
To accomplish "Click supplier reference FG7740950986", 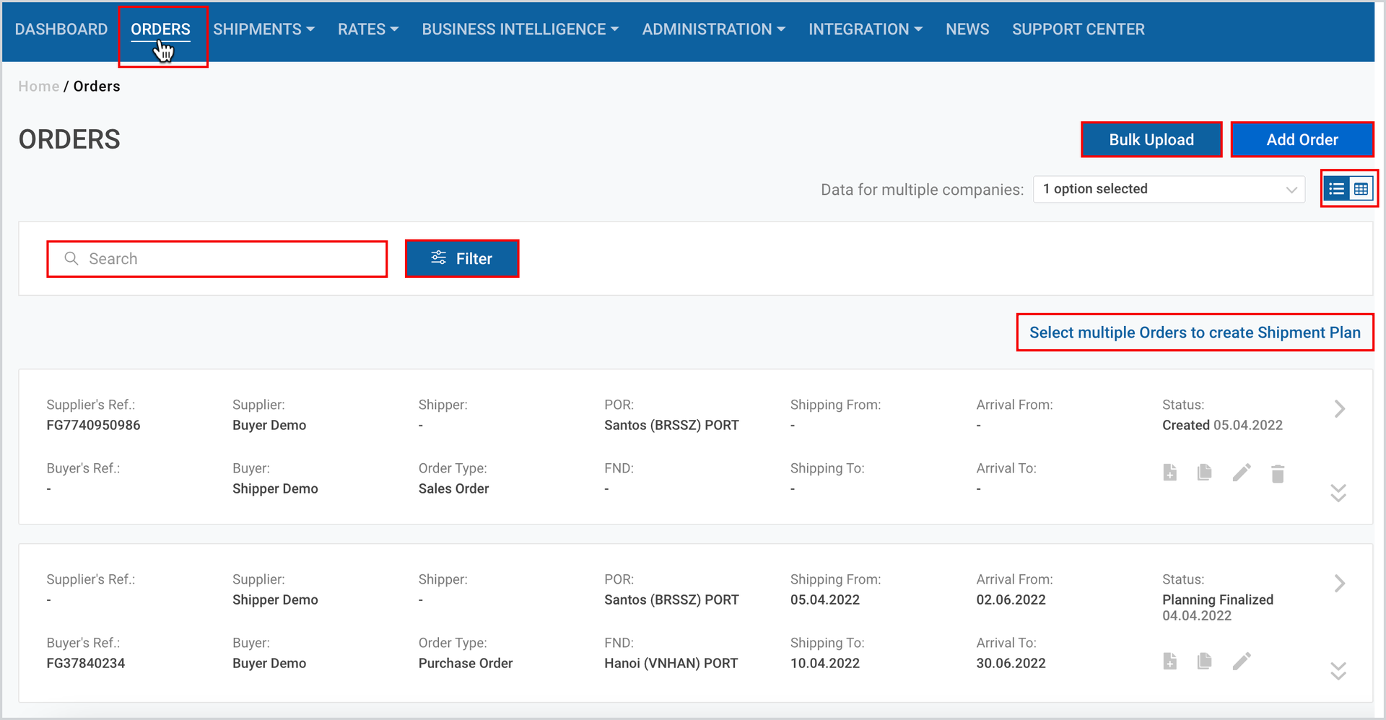I will pos(94,426).
